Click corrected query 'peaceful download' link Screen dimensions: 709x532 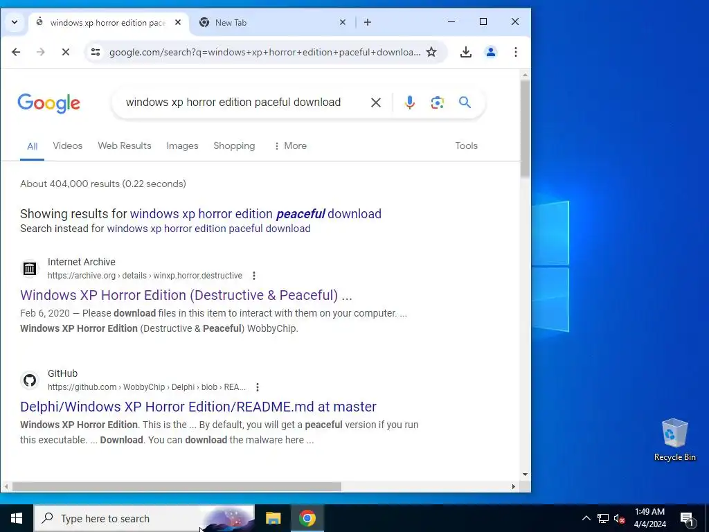click(255, 213)
